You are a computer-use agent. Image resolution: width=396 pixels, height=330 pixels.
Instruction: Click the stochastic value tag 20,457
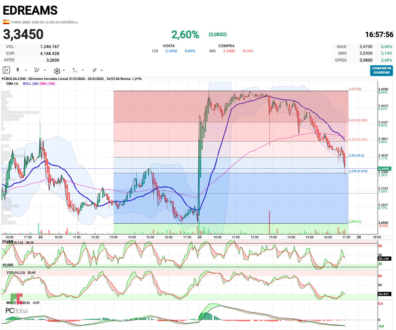[384, 294]
